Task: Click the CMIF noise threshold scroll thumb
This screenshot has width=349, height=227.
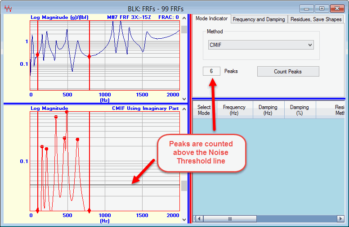Action: tap(184, 186)
